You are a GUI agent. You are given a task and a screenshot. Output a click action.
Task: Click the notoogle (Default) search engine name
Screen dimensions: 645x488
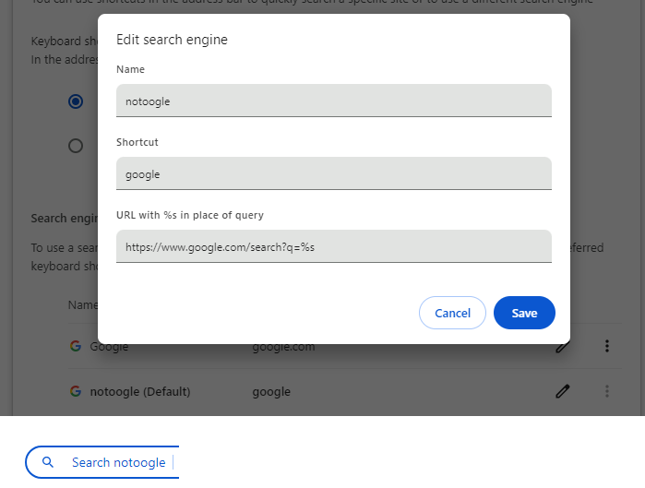tap(139, 391)
